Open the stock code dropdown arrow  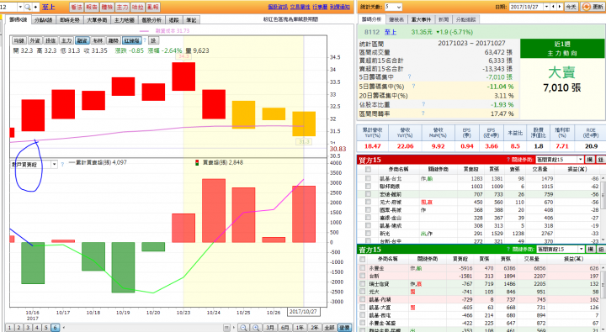(x=20, y=7)
